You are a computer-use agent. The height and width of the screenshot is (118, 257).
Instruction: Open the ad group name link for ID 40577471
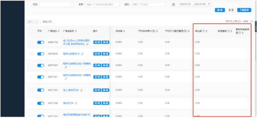click(x=77, y=75)
